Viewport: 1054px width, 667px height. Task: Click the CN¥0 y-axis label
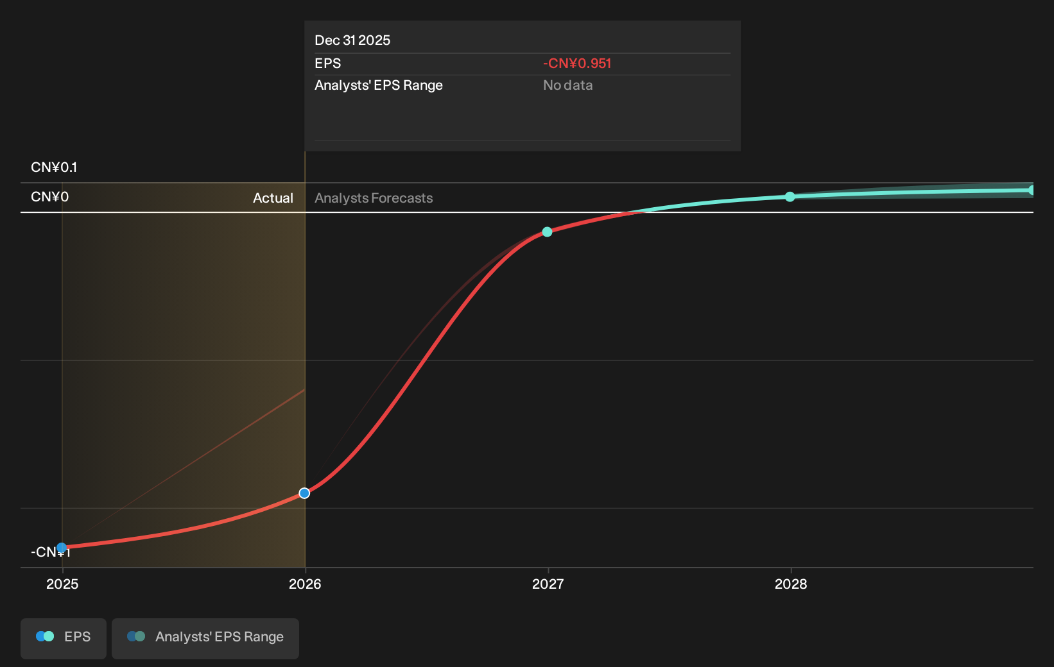[49, 197]
